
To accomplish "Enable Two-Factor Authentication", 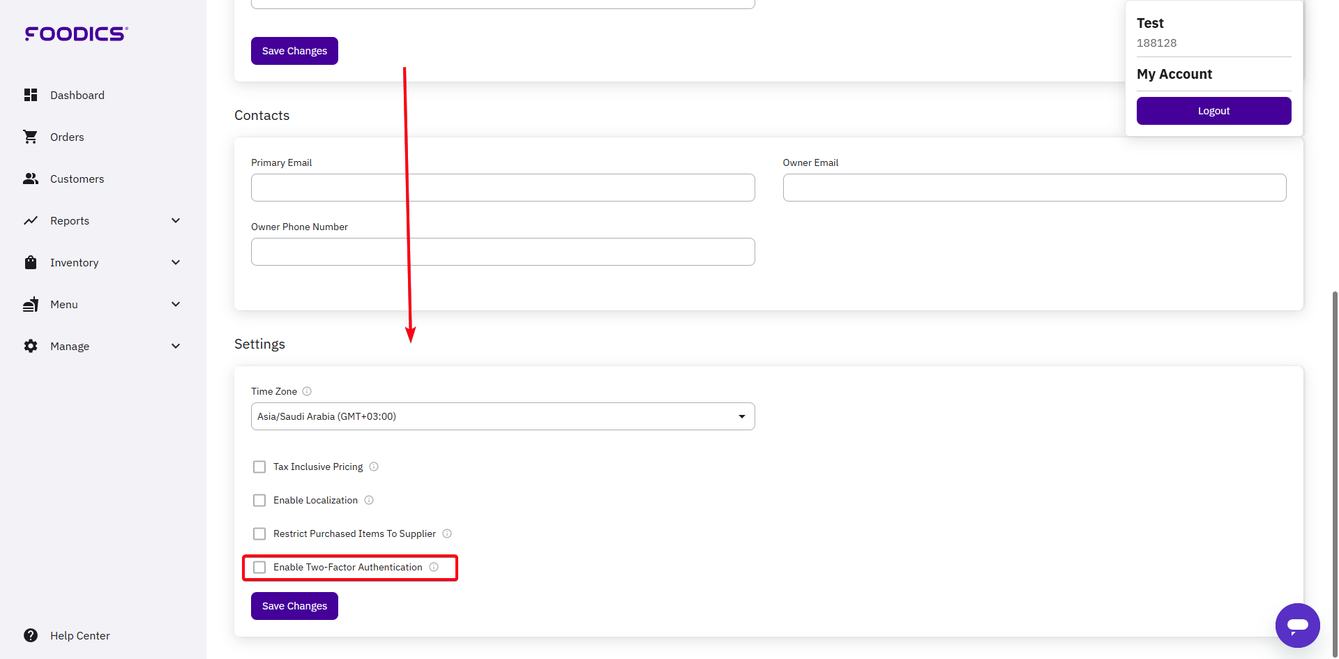I will pos(259,567).
